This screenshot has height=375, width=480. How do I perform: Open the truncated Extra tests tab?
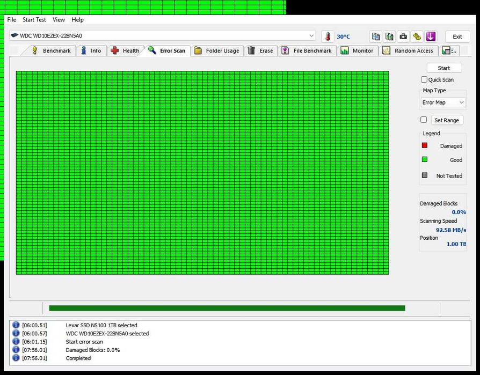449,51
